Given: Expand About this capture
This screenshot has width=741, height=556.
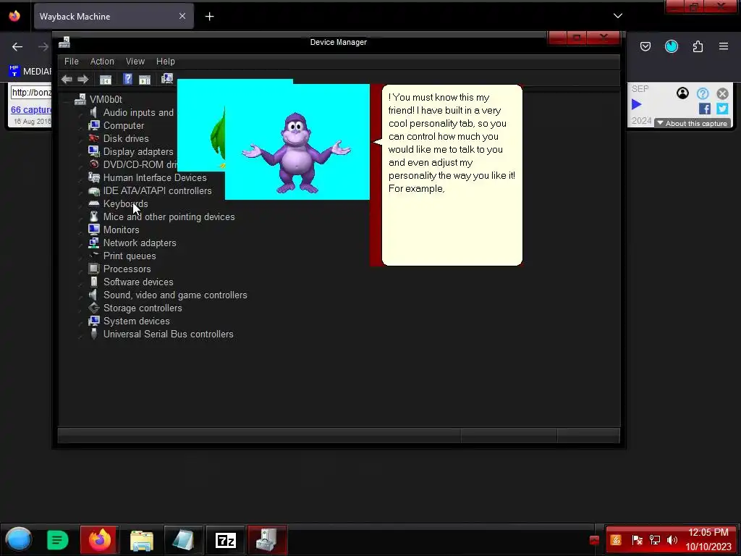Looking at the screenshot, I should [693, 123].
